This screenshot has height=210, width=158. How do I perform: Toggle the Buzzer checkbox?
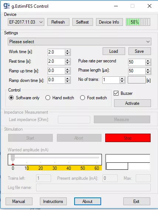tap(116, 93)
